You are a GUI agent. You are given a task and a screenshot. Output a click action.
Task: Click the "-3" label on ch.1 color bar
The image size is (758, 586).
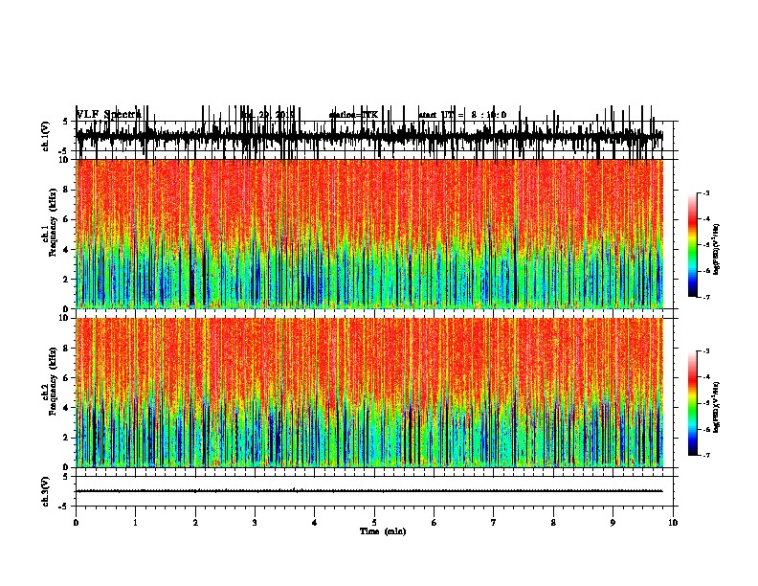click(705, 192)
